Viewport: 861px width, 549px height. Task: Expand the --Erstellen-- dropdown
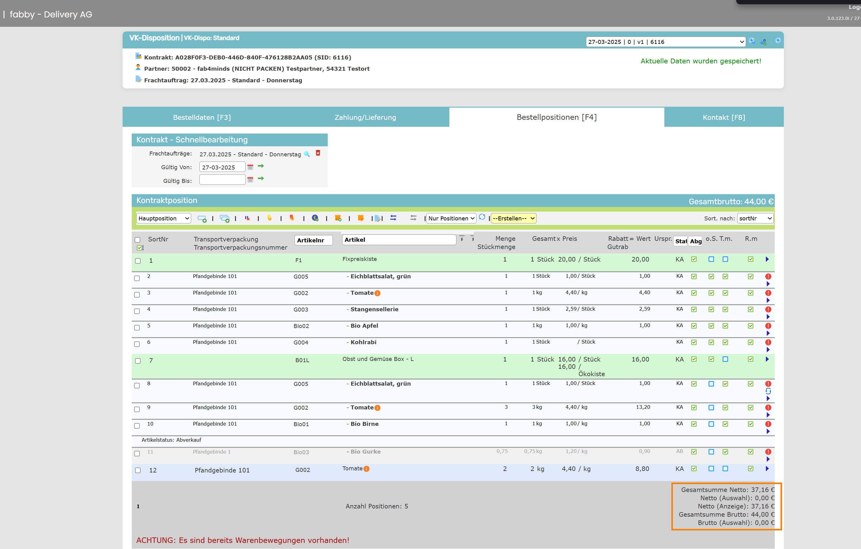513,218
